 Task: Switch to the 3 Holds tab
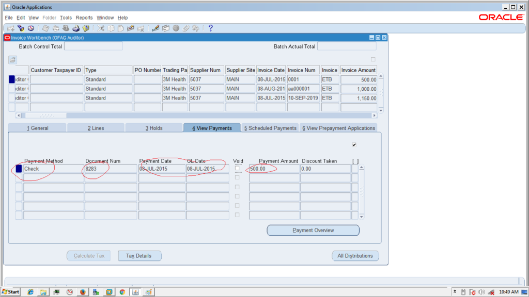(x=154, y=128)
